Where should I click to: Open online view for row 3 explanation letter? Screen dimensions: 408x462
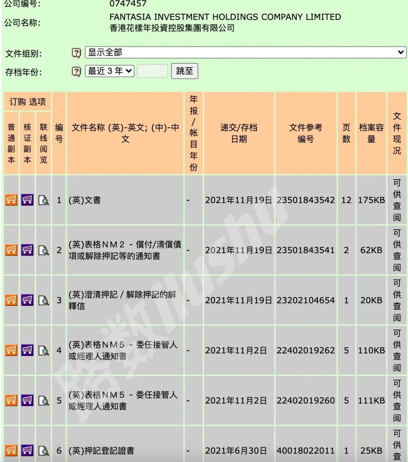(x=43, y=300)
